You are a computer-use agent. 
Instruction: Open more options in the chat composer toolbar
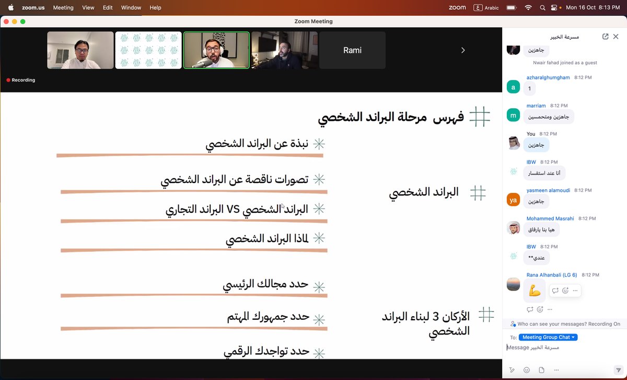pos(556,370)
